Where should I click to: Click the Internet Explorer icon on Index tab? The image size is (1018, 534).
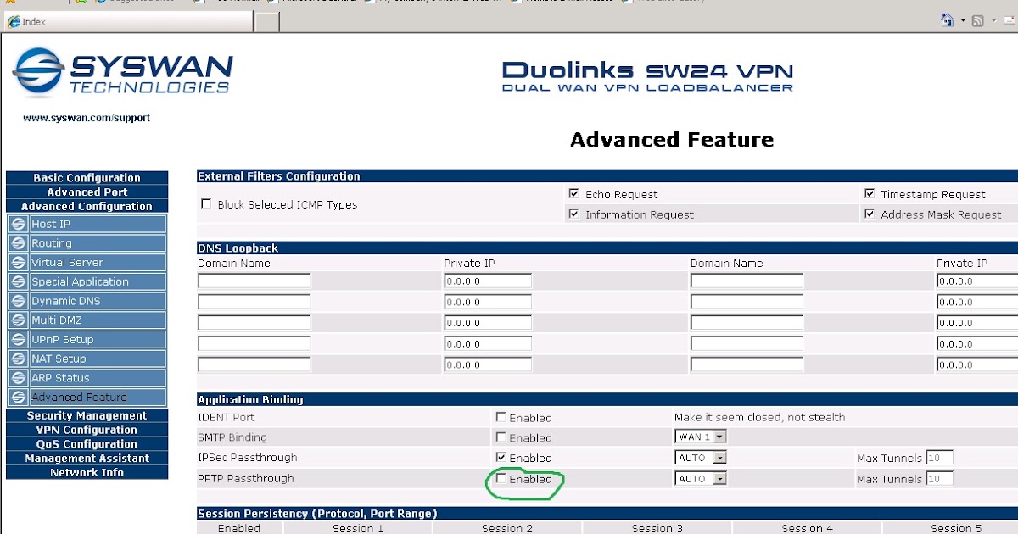coord(14,22)
